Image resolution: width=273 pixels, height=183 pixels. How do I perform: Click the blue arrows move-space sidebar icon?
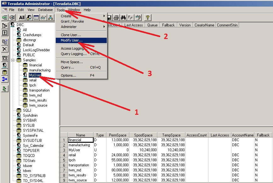point(5,80)
